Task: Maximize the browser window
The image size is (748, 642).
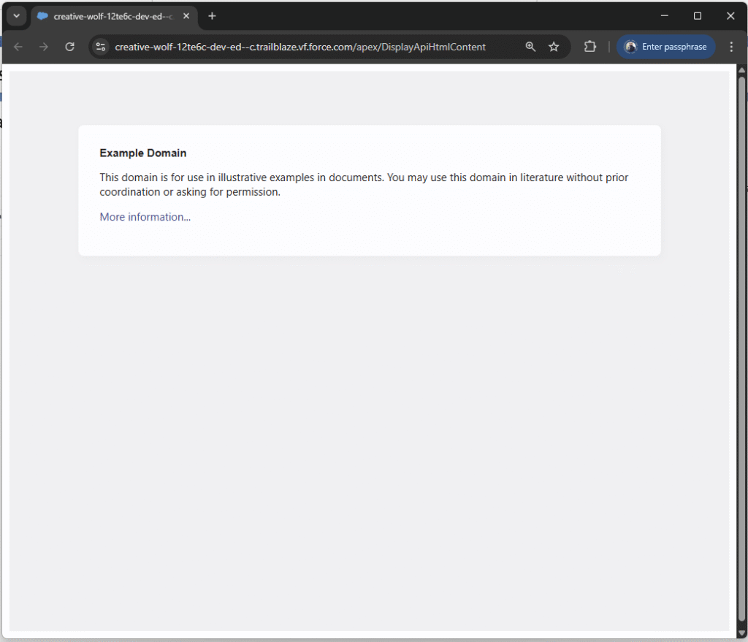Action: 698,16
